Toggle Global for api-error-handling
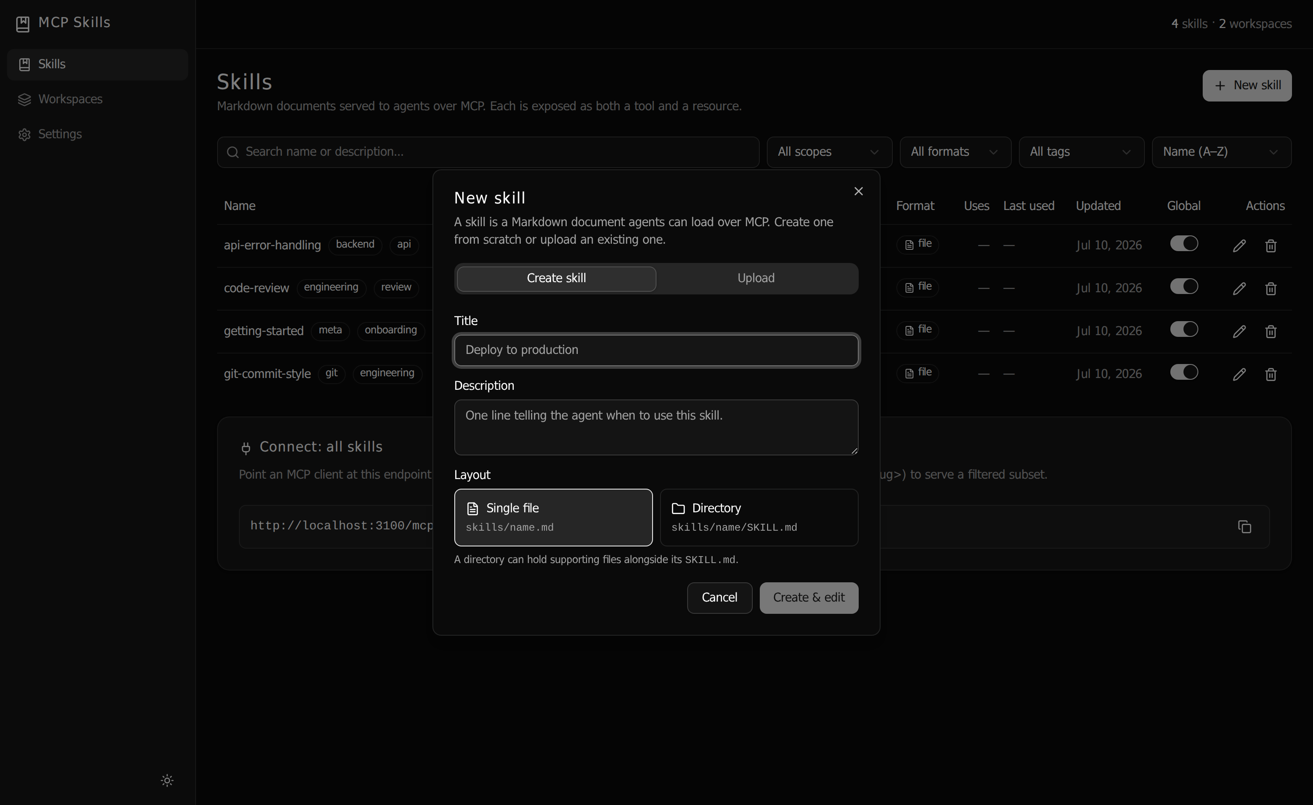This screenshot has width=1313, height=805. click(1183, 244)
